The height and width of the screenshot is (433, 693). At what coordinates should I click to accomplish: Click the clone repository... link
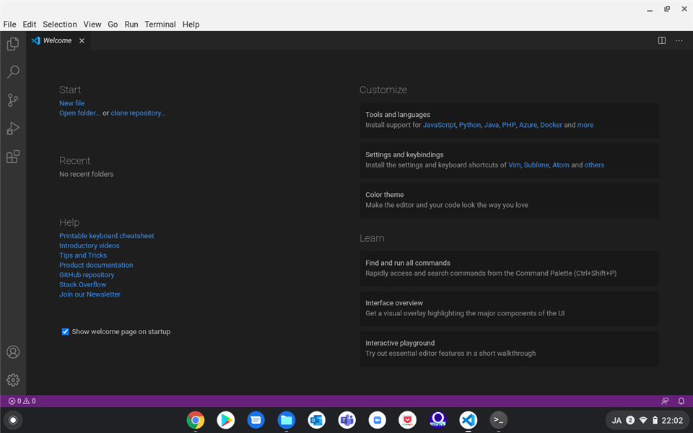[139, 113]
